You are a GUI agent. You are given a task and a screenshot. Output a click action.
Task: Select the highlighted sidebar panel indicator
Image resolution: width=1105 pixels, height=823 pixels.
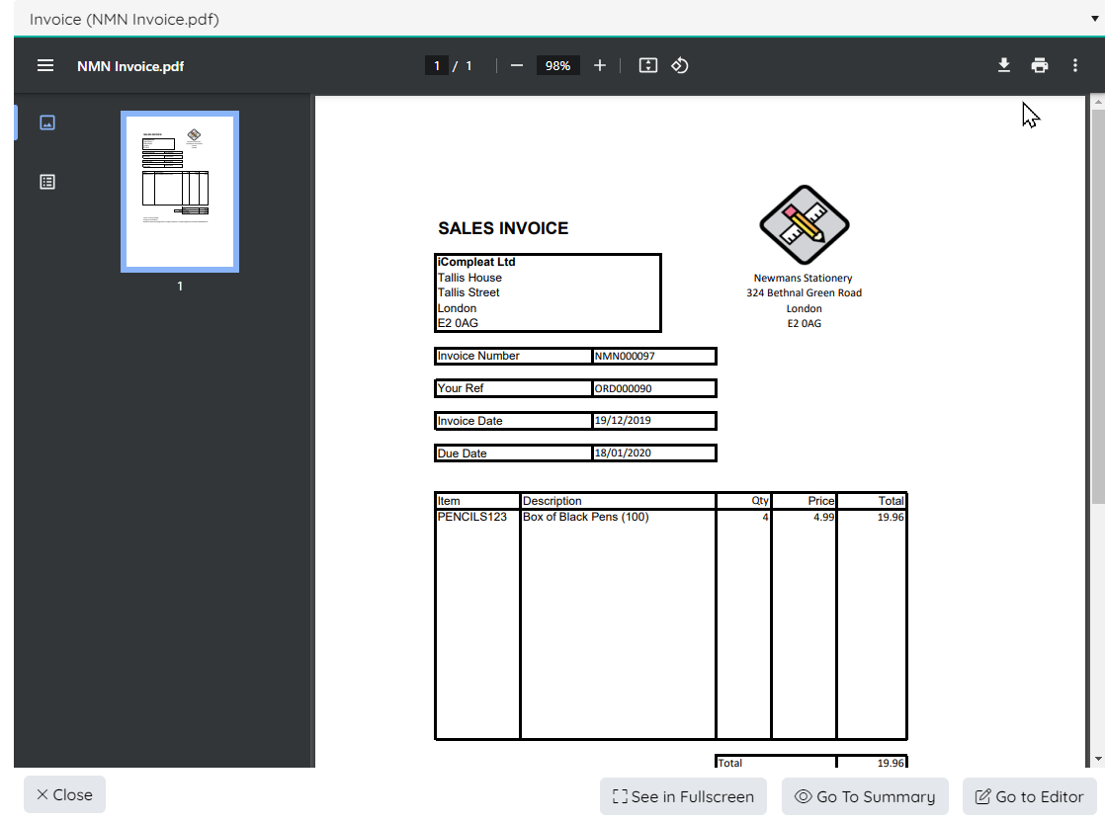tap(14, 123)
